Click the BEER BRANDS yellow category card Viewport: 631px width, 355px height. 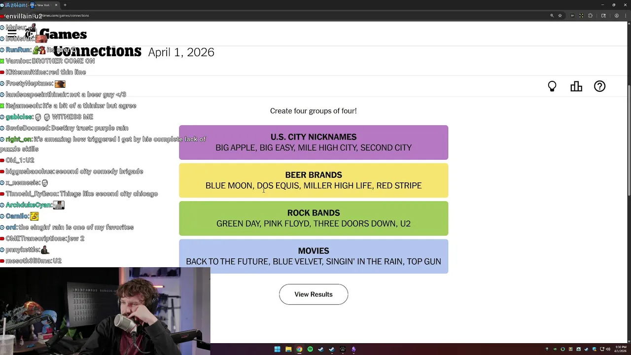314,180
